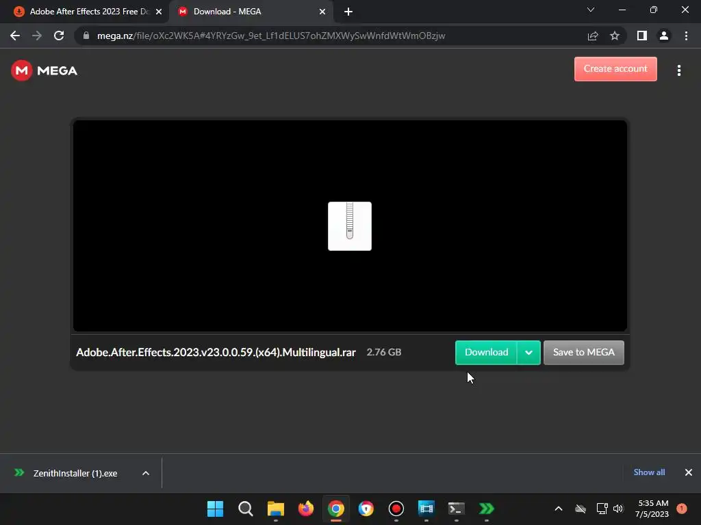Image resolution: width=701 pixels, height=525 pixels.
Task: Launch Firefox from taskbar
Action: click(306, 509)
